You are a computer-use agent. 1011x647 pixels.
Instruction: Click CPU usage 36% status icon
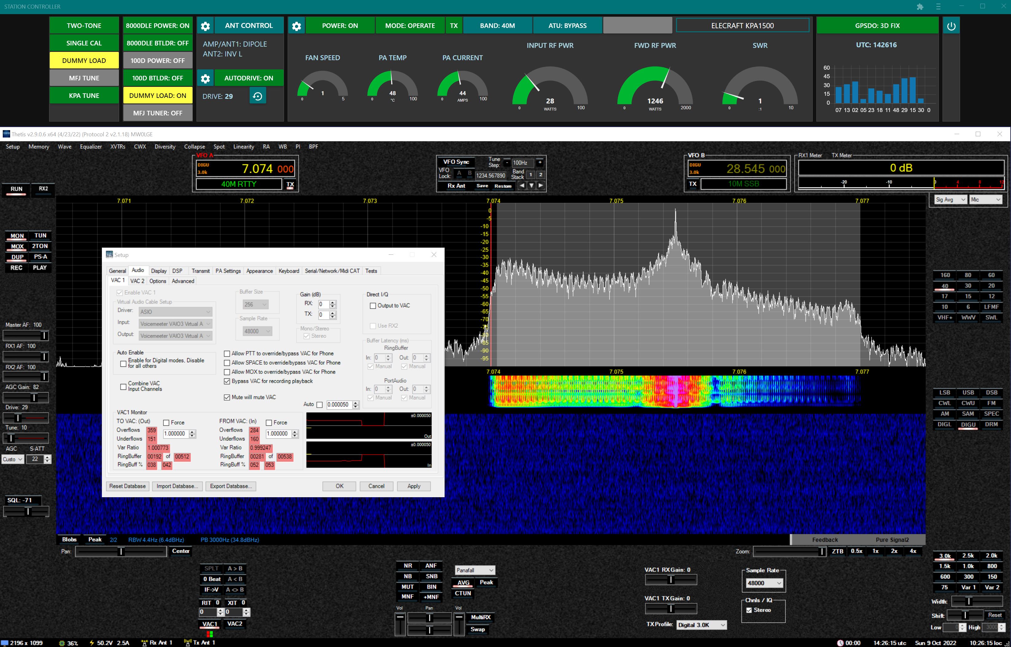click(62, 643)
